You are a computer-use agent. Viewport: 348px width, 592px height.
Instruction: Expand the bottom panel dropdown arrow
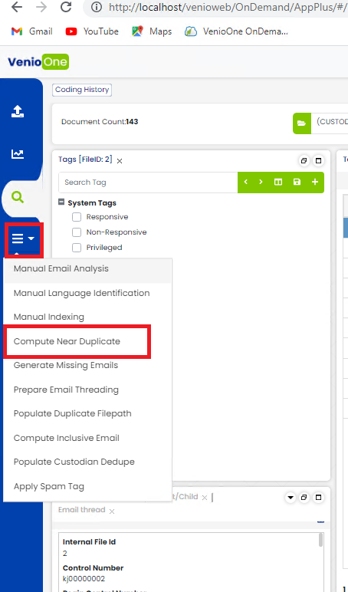click(291, 498)
